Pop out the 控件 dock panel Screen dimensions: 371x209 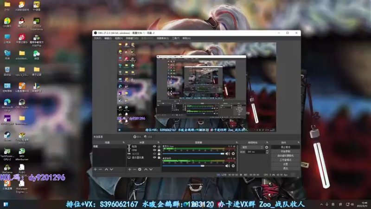point(298,143)
